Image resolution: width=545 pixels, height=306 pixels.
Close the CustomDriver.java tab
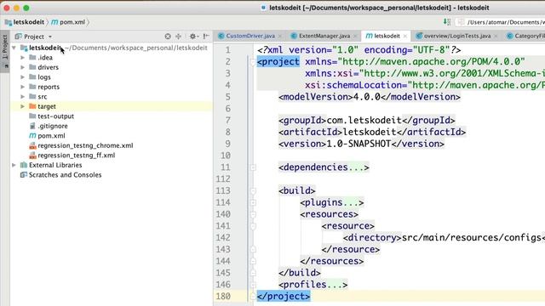coord(280,36)
